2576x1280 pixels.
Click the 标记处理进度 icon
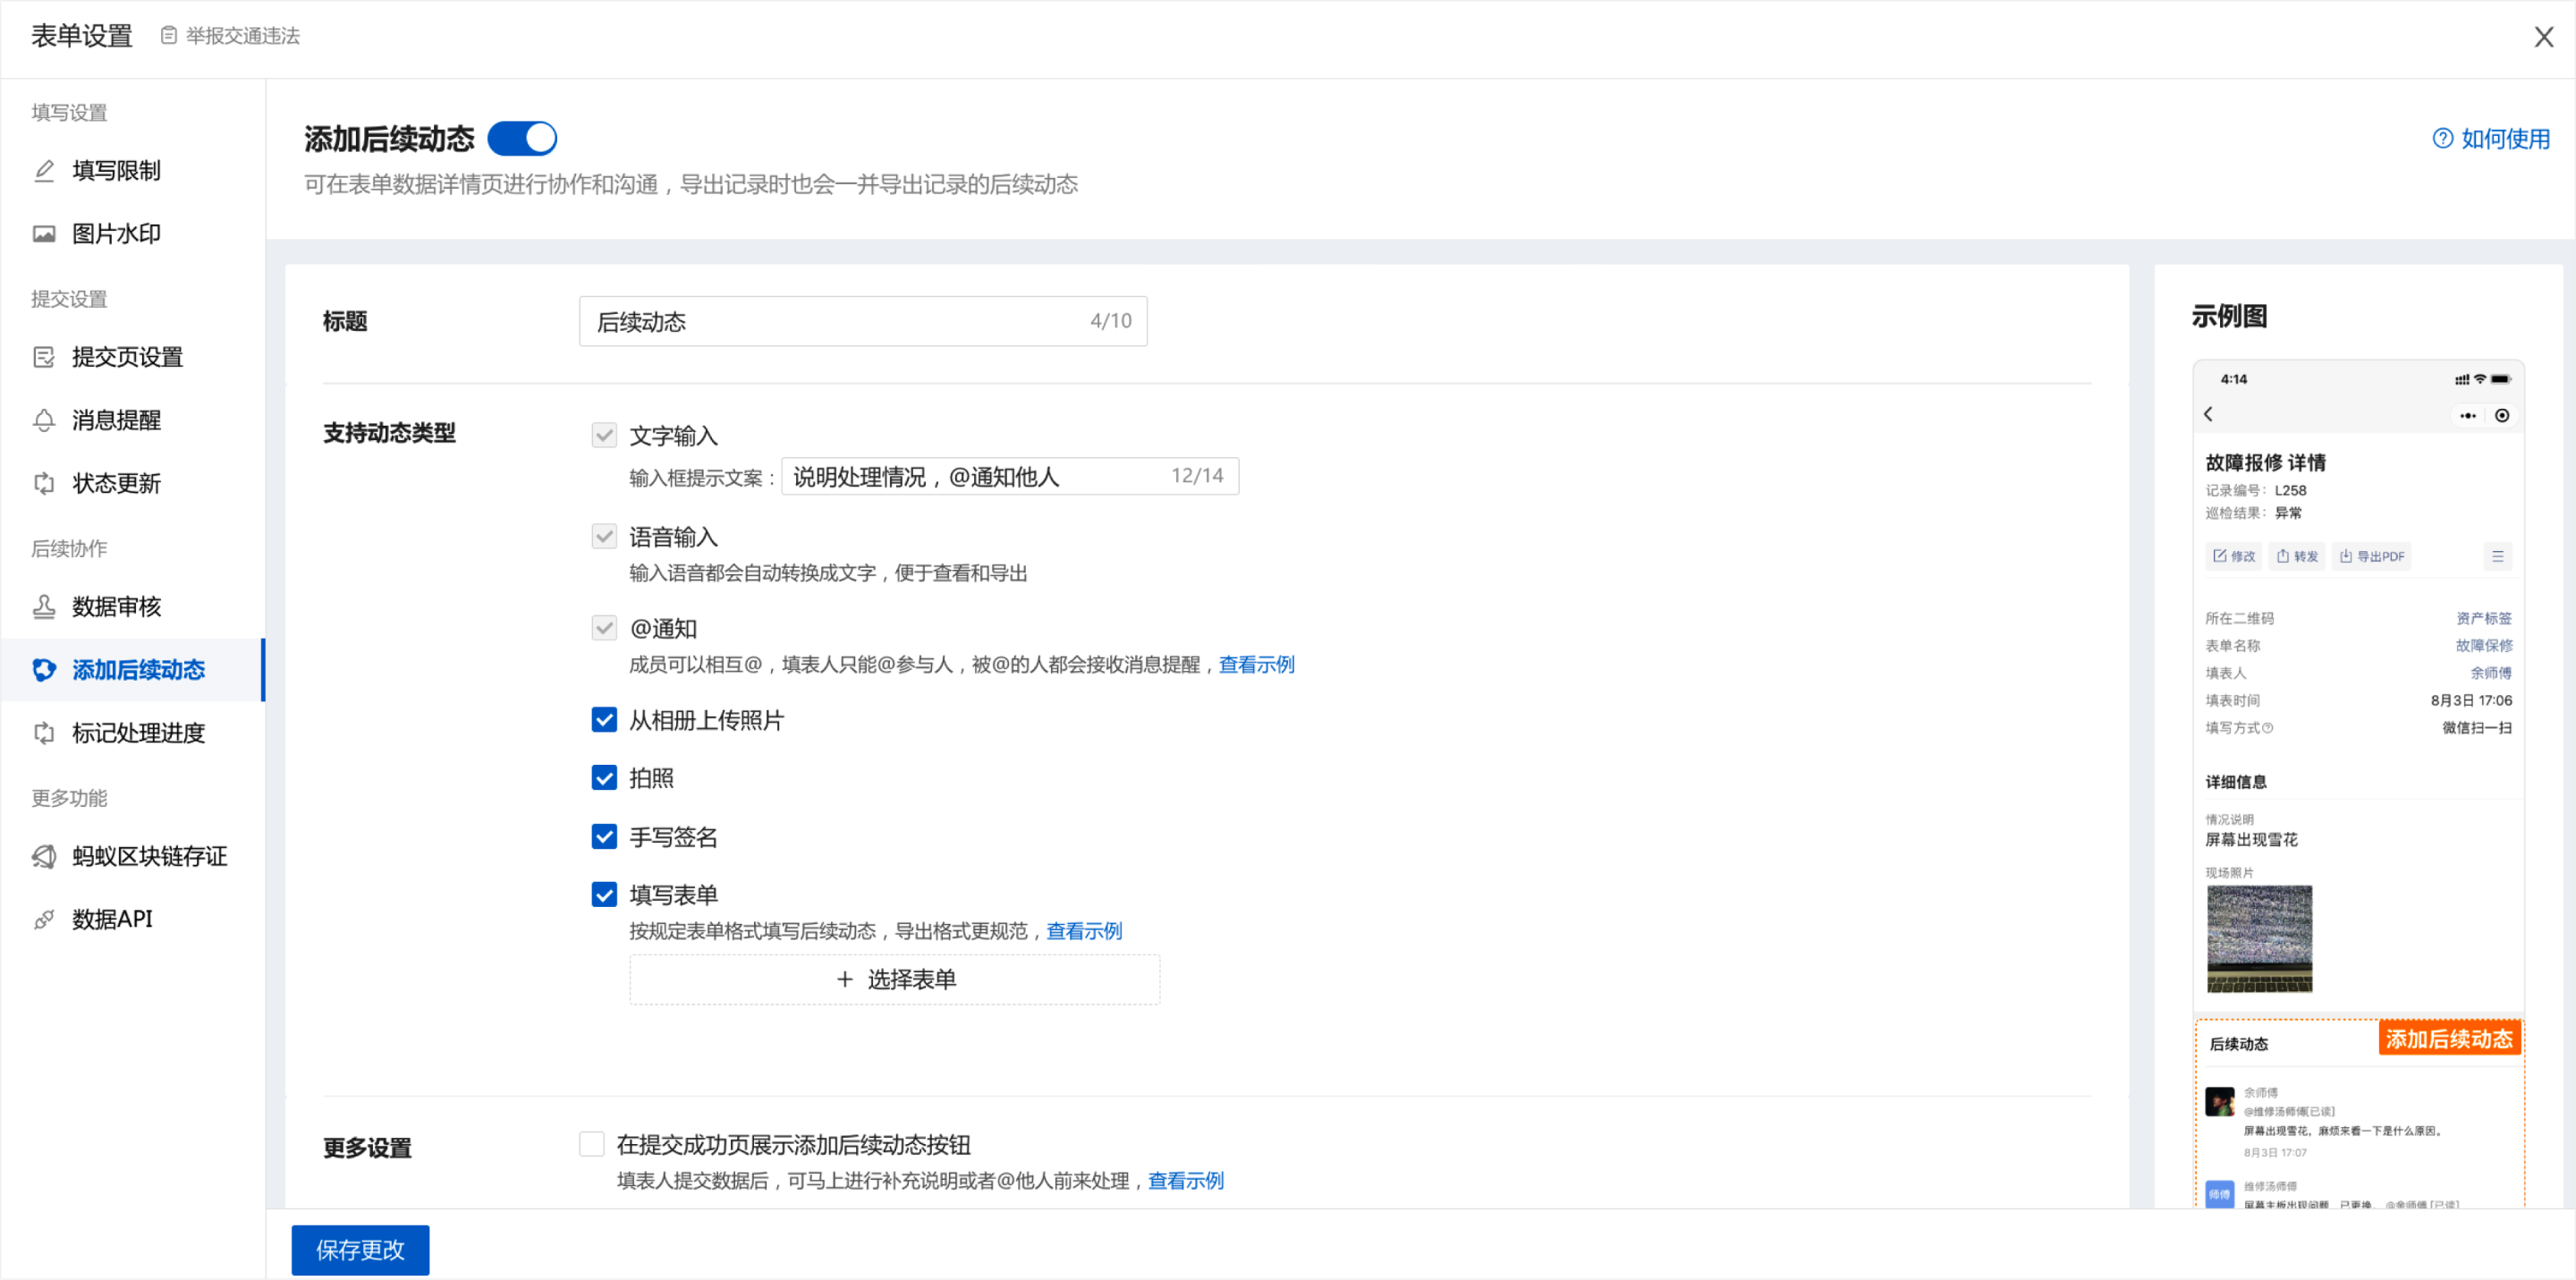point(44,733)
